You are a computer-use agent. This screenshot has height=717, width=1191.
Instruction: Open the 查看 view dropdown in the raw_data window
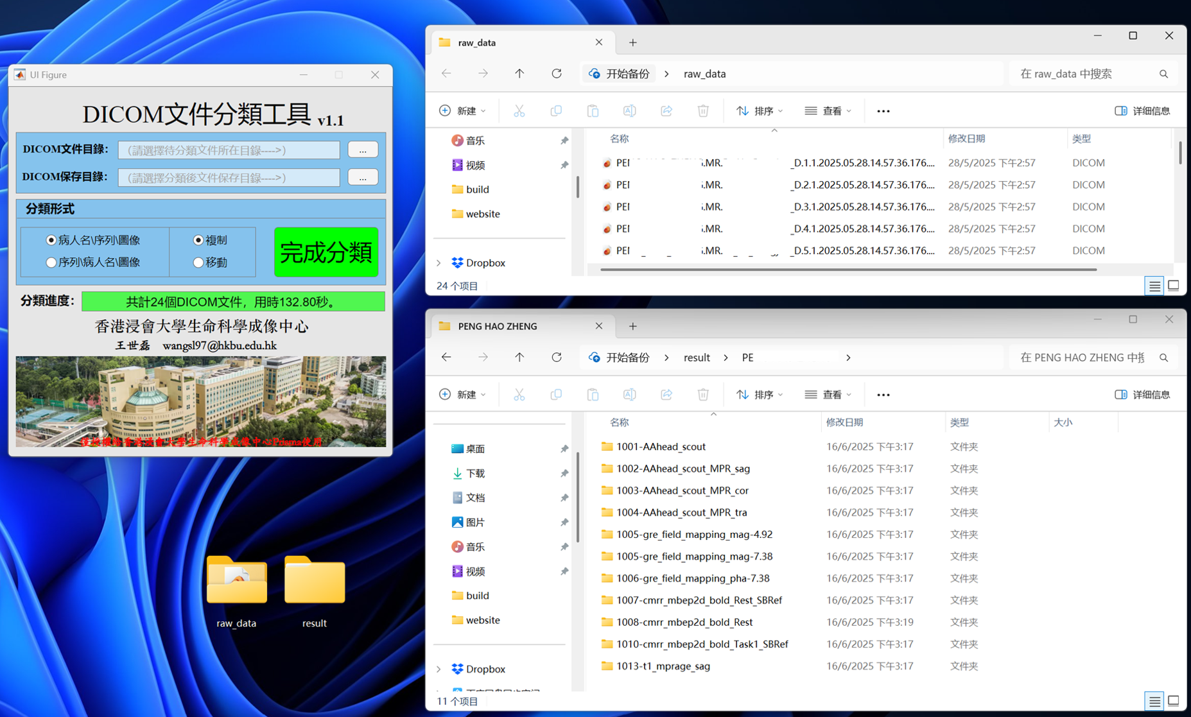click(x=828, y=111)
